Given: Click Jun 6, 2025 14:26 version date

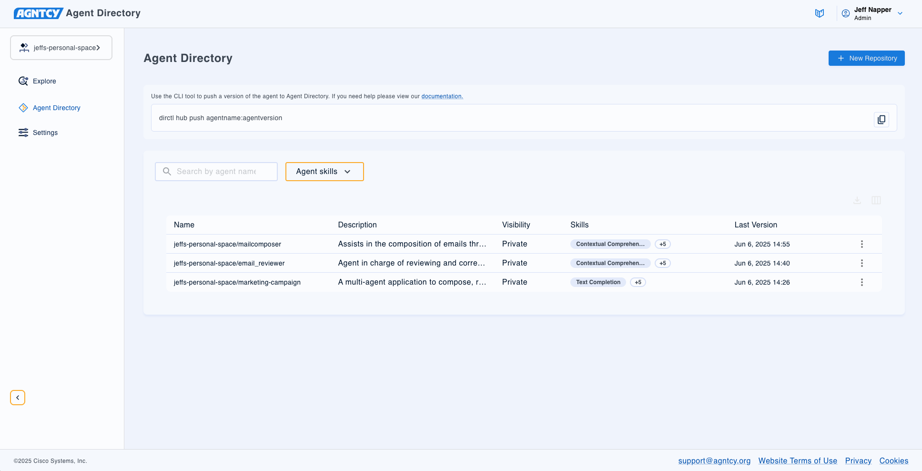Looking at the screenshot, I should click(762, 282).
